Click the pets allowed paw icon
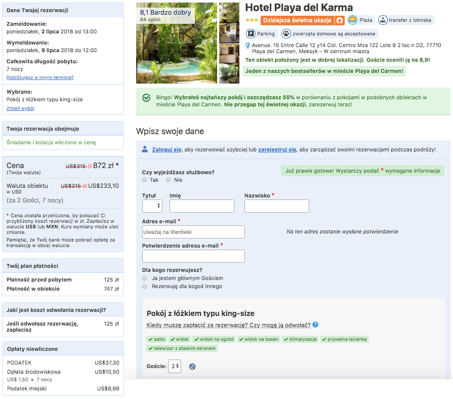This screenshot has height=399, width=453. pos(286,33)
